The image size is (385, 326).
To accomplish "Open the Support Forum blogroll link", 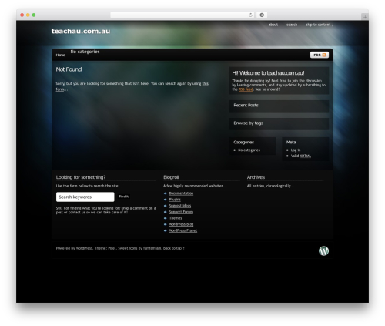I will coord(181,212).
